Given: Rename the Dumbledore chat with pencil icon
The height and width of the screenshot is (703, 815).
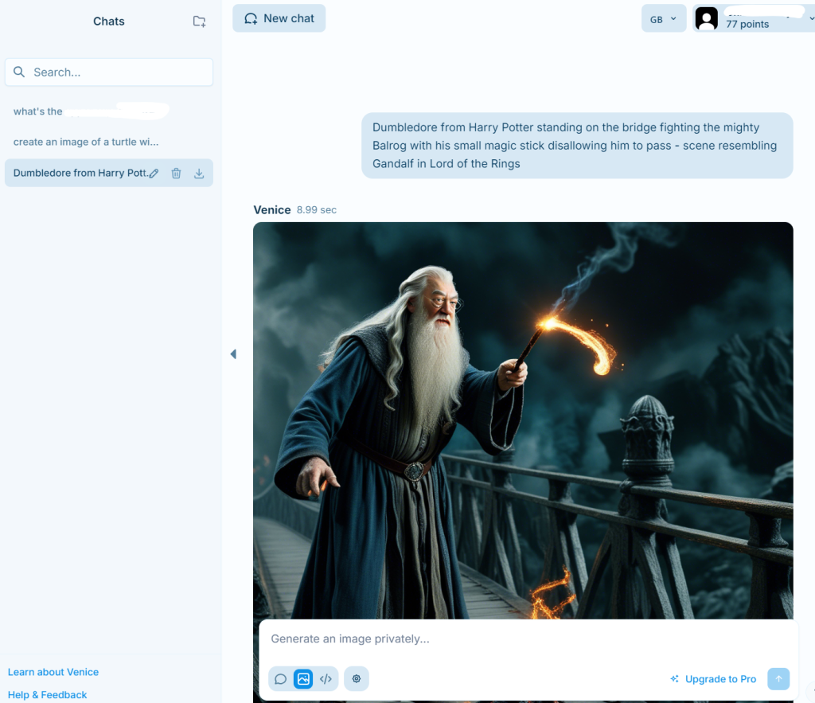Looking at the screenshot, I should coord(154,174).
